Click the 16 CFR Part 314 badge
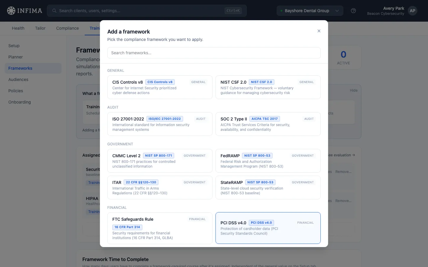 pos(127,227)
